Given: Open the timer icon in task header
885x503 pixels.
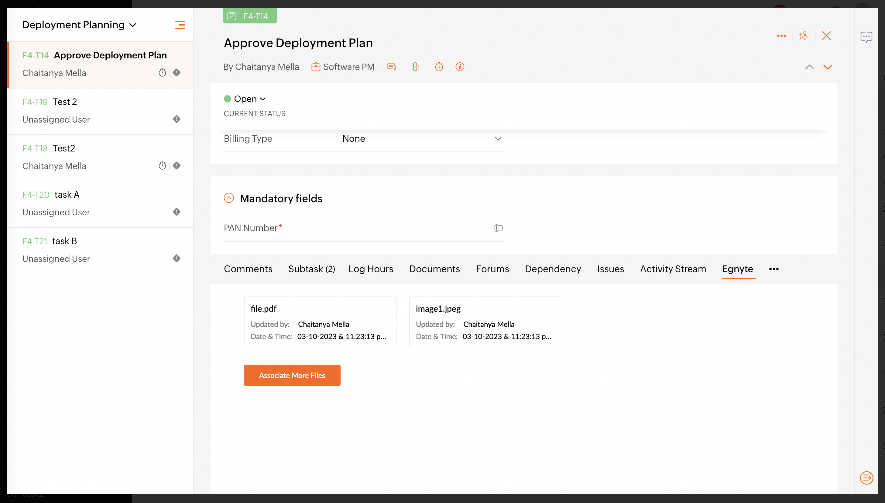Looking at the screenshot, I should 438,67.
